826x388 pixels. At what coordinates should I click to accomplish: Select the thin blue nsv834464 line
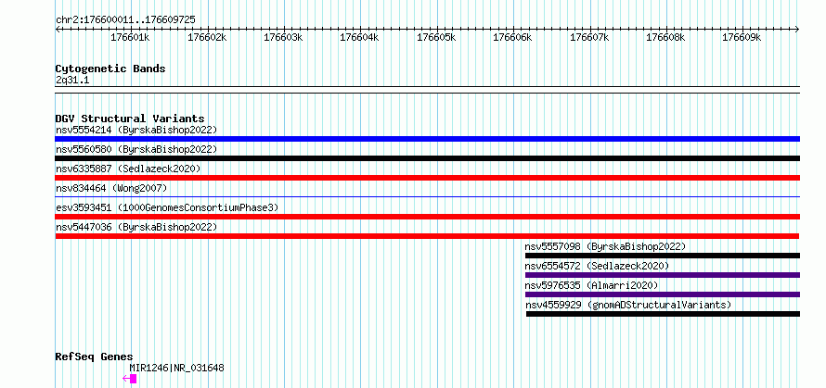coord(427,197)
